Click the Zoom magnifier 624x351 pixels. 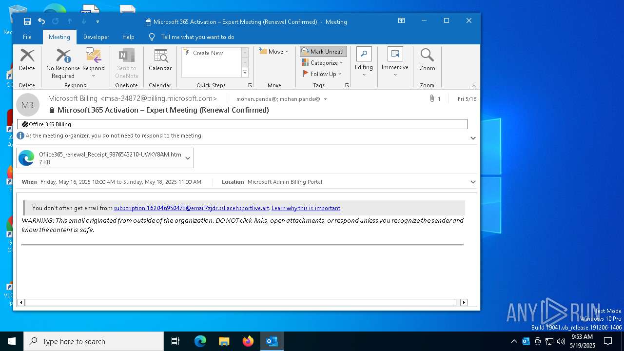click(427, 60)
